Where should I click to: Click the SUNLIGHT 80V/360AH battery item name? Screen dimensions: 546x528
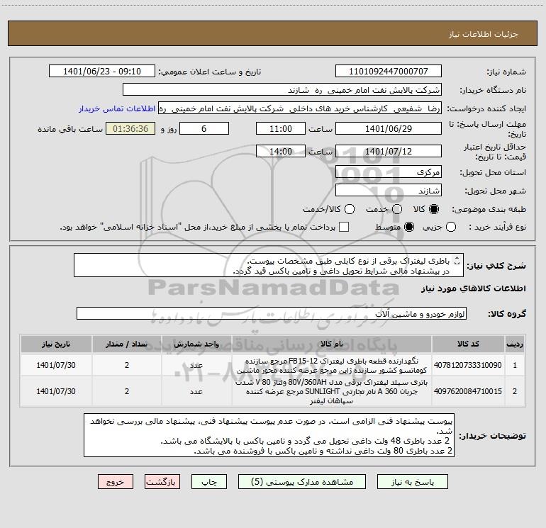coord(332,391)
